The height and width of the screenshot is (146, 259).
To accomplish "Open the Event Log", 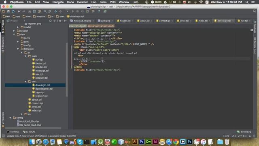I will point(244,132).
